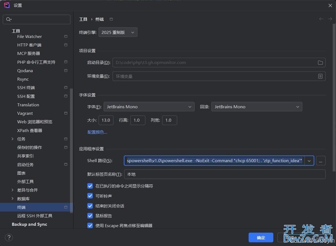Click project-level icon beside 保存时的操作
This screenshot has width=336, height=246.
tap(66, 147)
